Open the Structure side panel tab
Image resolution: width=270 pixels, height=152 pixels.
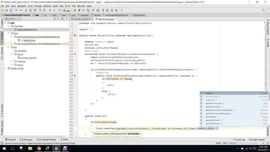[x=2, y=53]
